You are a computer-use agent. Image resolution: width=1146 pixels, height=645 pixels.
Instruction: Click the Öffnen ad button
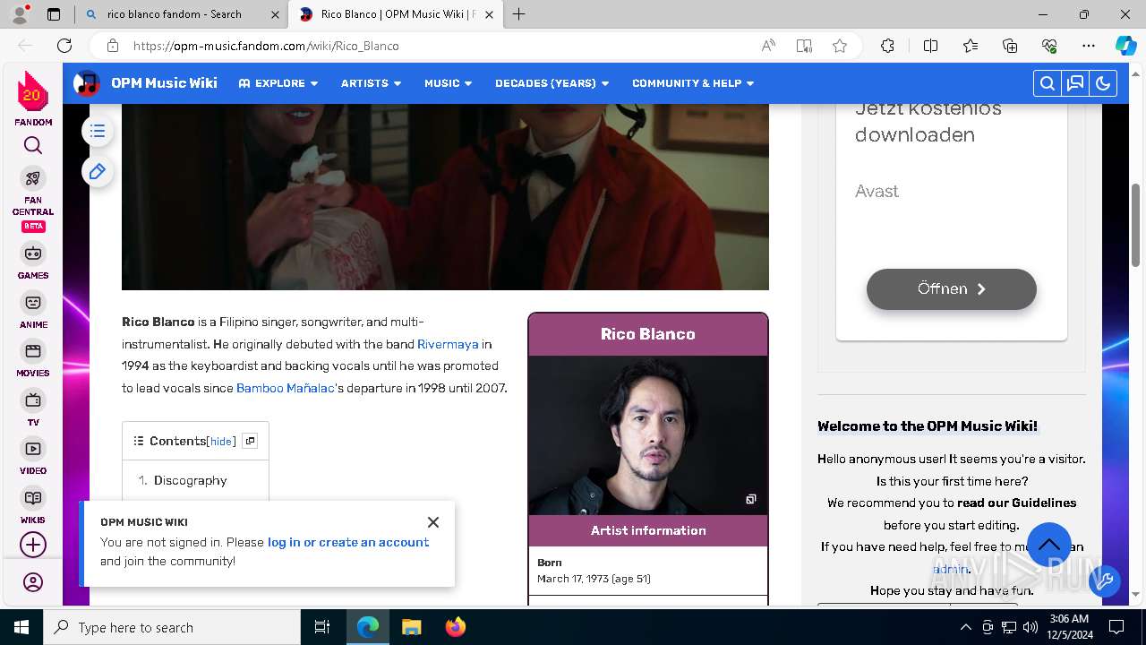[x=951, y=289]
